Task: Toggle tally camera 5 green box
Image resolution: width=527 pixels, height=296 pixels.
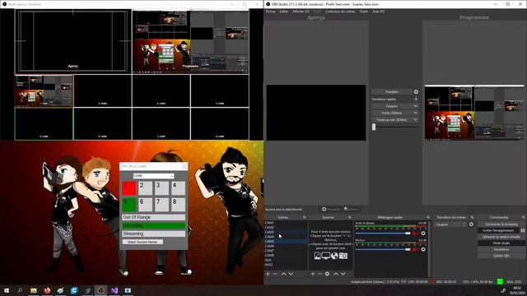Action: [129, 205]
